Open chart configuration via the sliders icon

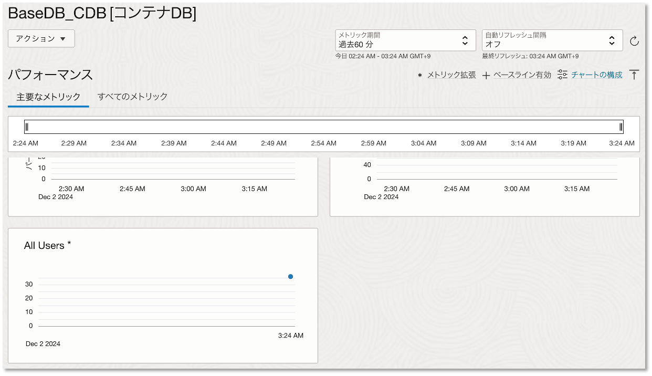[562, 75]
